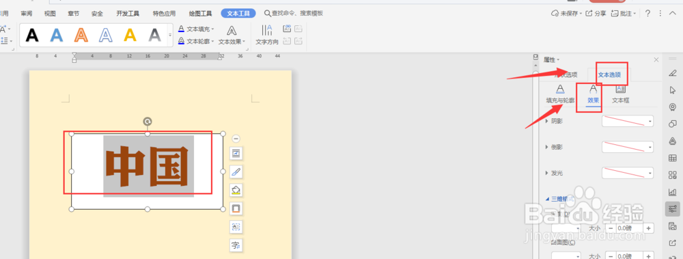
Task: Open the 未保存 cloud status menu
Action: click(x=567, y=14)
